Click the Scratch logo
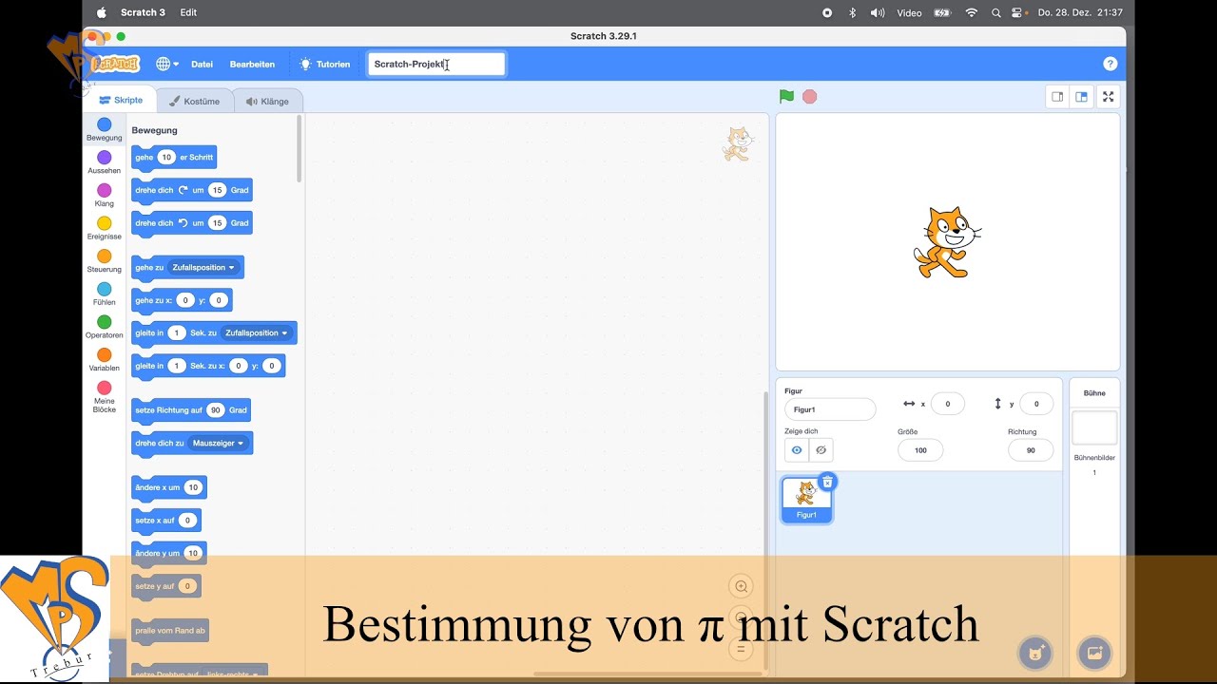1217x684 pixels. tap(116, 64)
